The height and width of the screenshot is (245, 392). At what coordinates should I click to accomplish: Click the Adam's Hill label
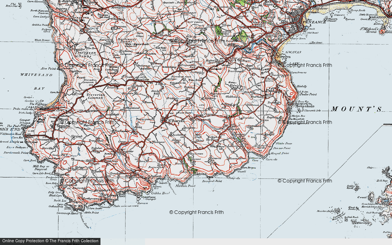click(x=177, y=141)
